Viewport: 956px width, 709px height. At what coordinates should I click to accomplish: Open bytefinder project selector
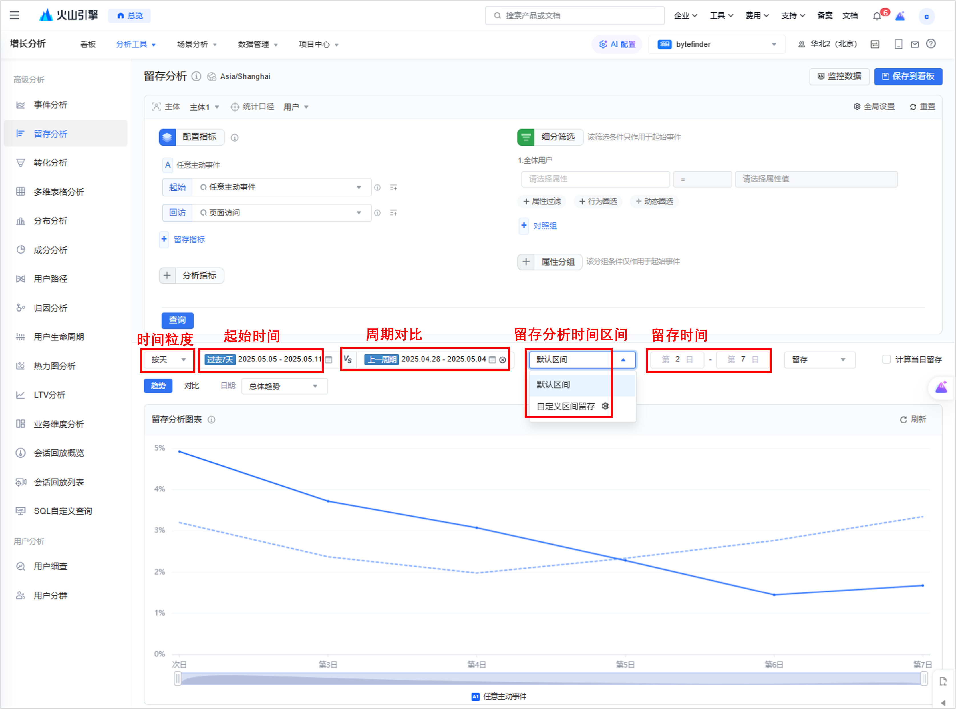click(x=717, y=44)
